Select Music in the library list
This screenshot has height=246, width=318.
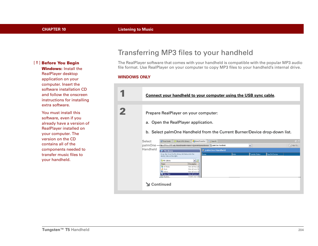point(180,169)
